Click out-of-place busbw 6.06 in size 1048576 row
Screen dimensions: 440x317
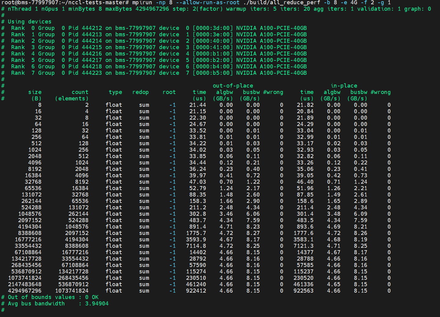(253, 214)
